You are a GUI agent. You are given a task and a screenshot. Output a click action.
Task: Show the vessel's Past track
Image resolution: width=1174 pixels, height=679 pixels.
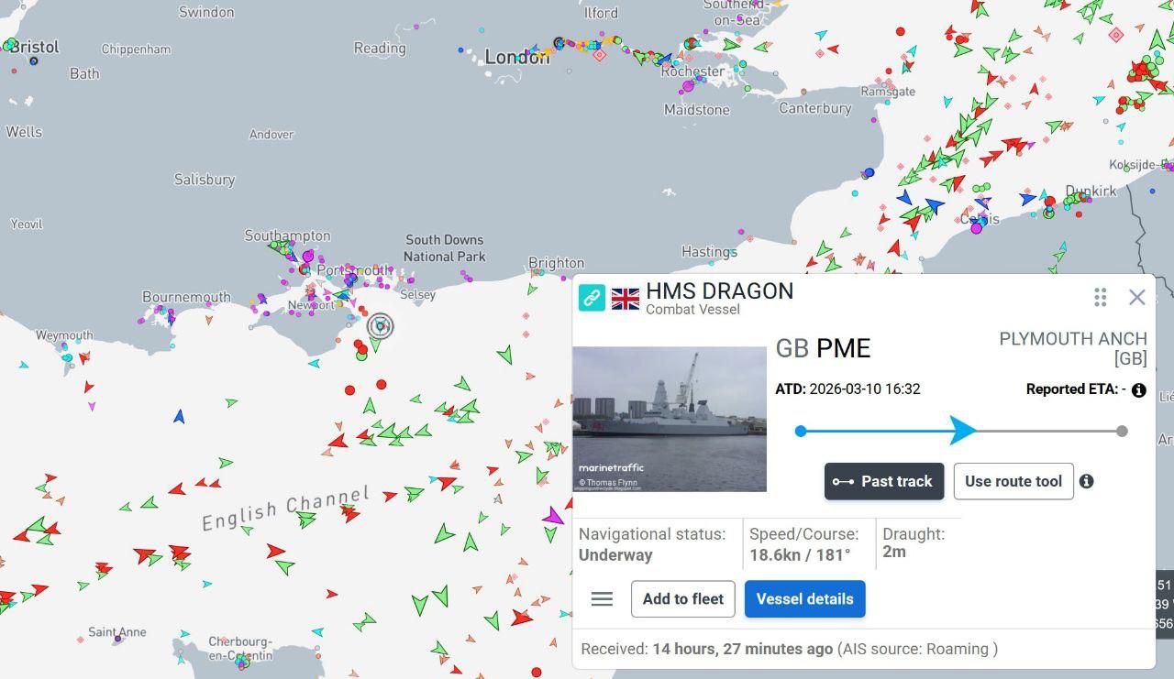[884, 481]
